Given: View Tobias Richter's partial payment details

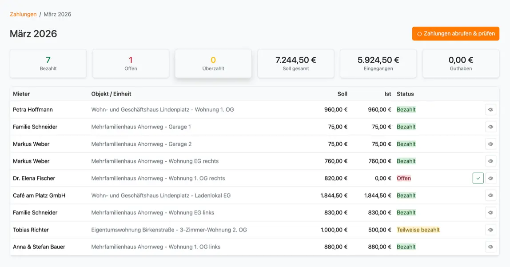Looking at the screenshot, I should 490,230.
